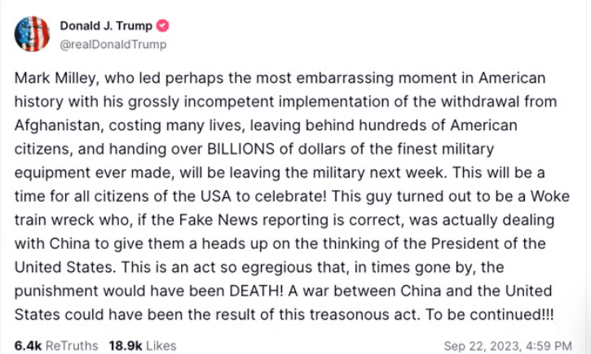Click the closing 'To be continued!!!' text
Viewport: 591px width, 354px height.
point(490,315)
